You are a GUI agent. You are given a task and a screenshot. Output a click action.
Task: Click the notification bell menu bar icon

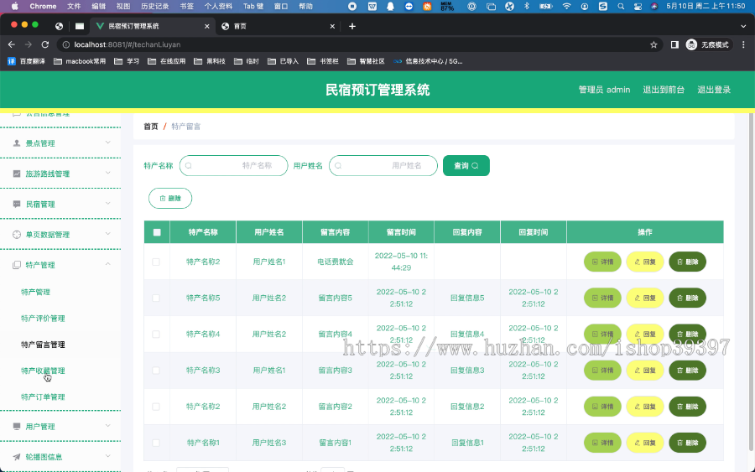pyautogui.click(x=390, y=6)
